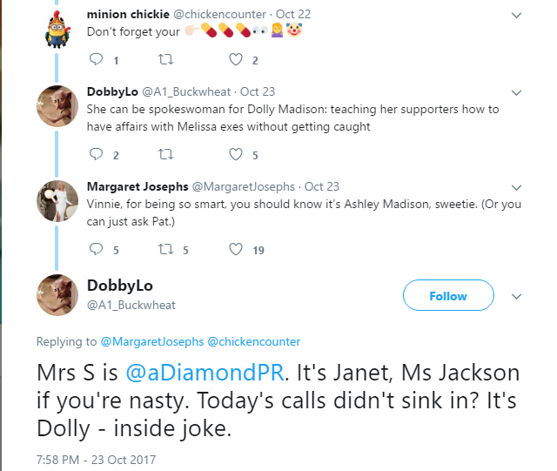Viewport: 557px width, 471px height.
Task: Open dropdown beside the Follow button
Action: tap(516, 296)
